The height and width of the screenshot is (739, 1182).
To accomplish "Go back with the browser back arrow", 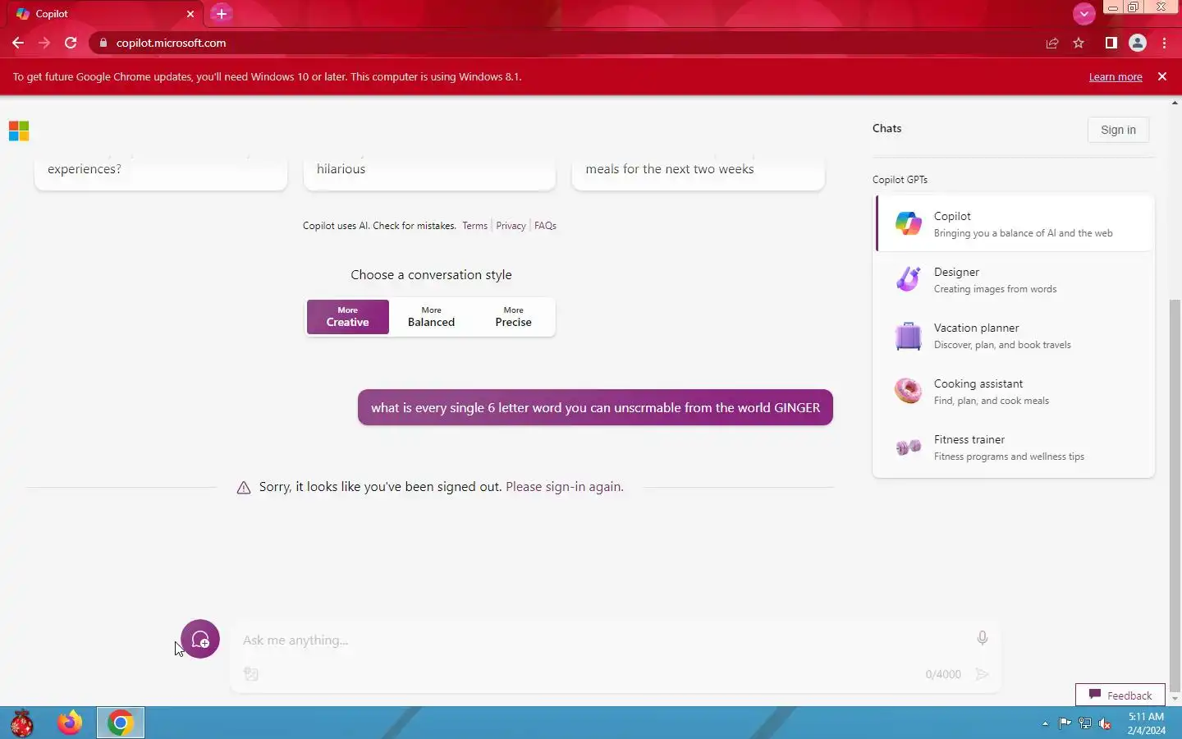I will (18, 43).
